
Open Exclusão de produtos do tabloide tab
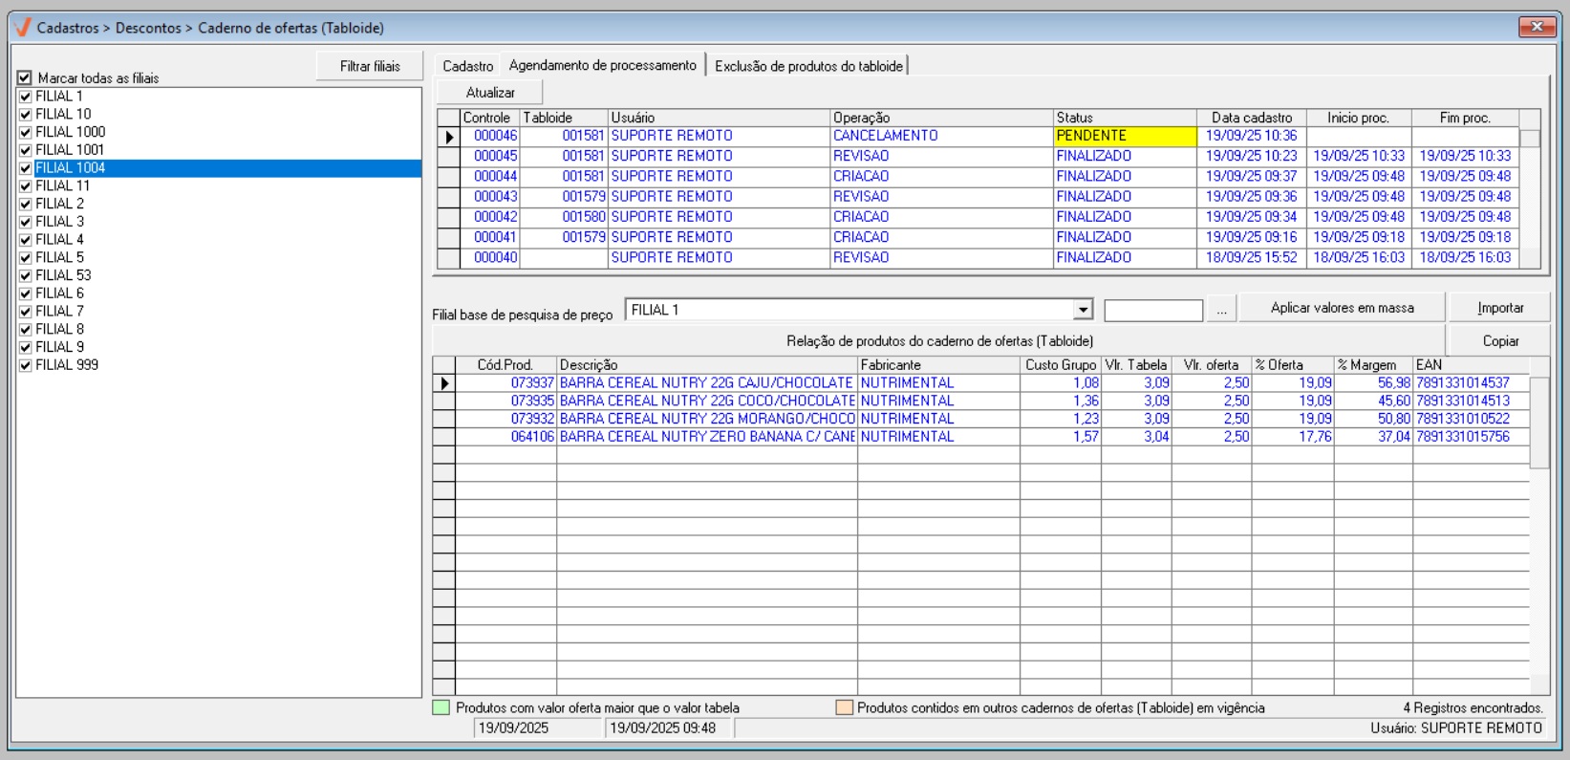(x=808, y=66)
